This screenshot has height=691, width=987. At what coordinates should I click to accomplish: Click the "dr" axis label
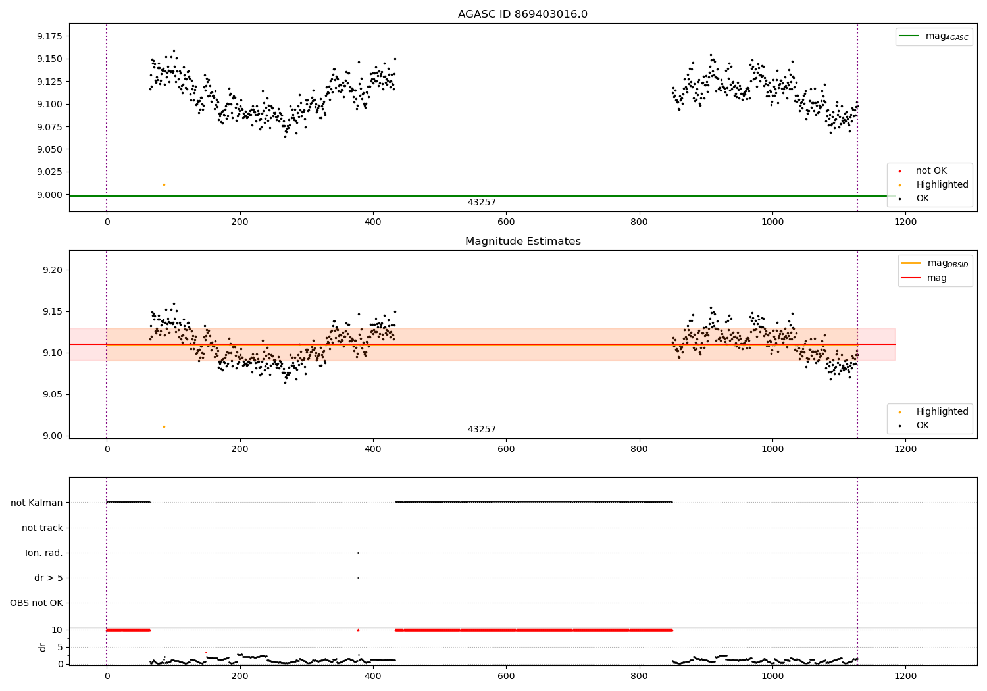43,647
